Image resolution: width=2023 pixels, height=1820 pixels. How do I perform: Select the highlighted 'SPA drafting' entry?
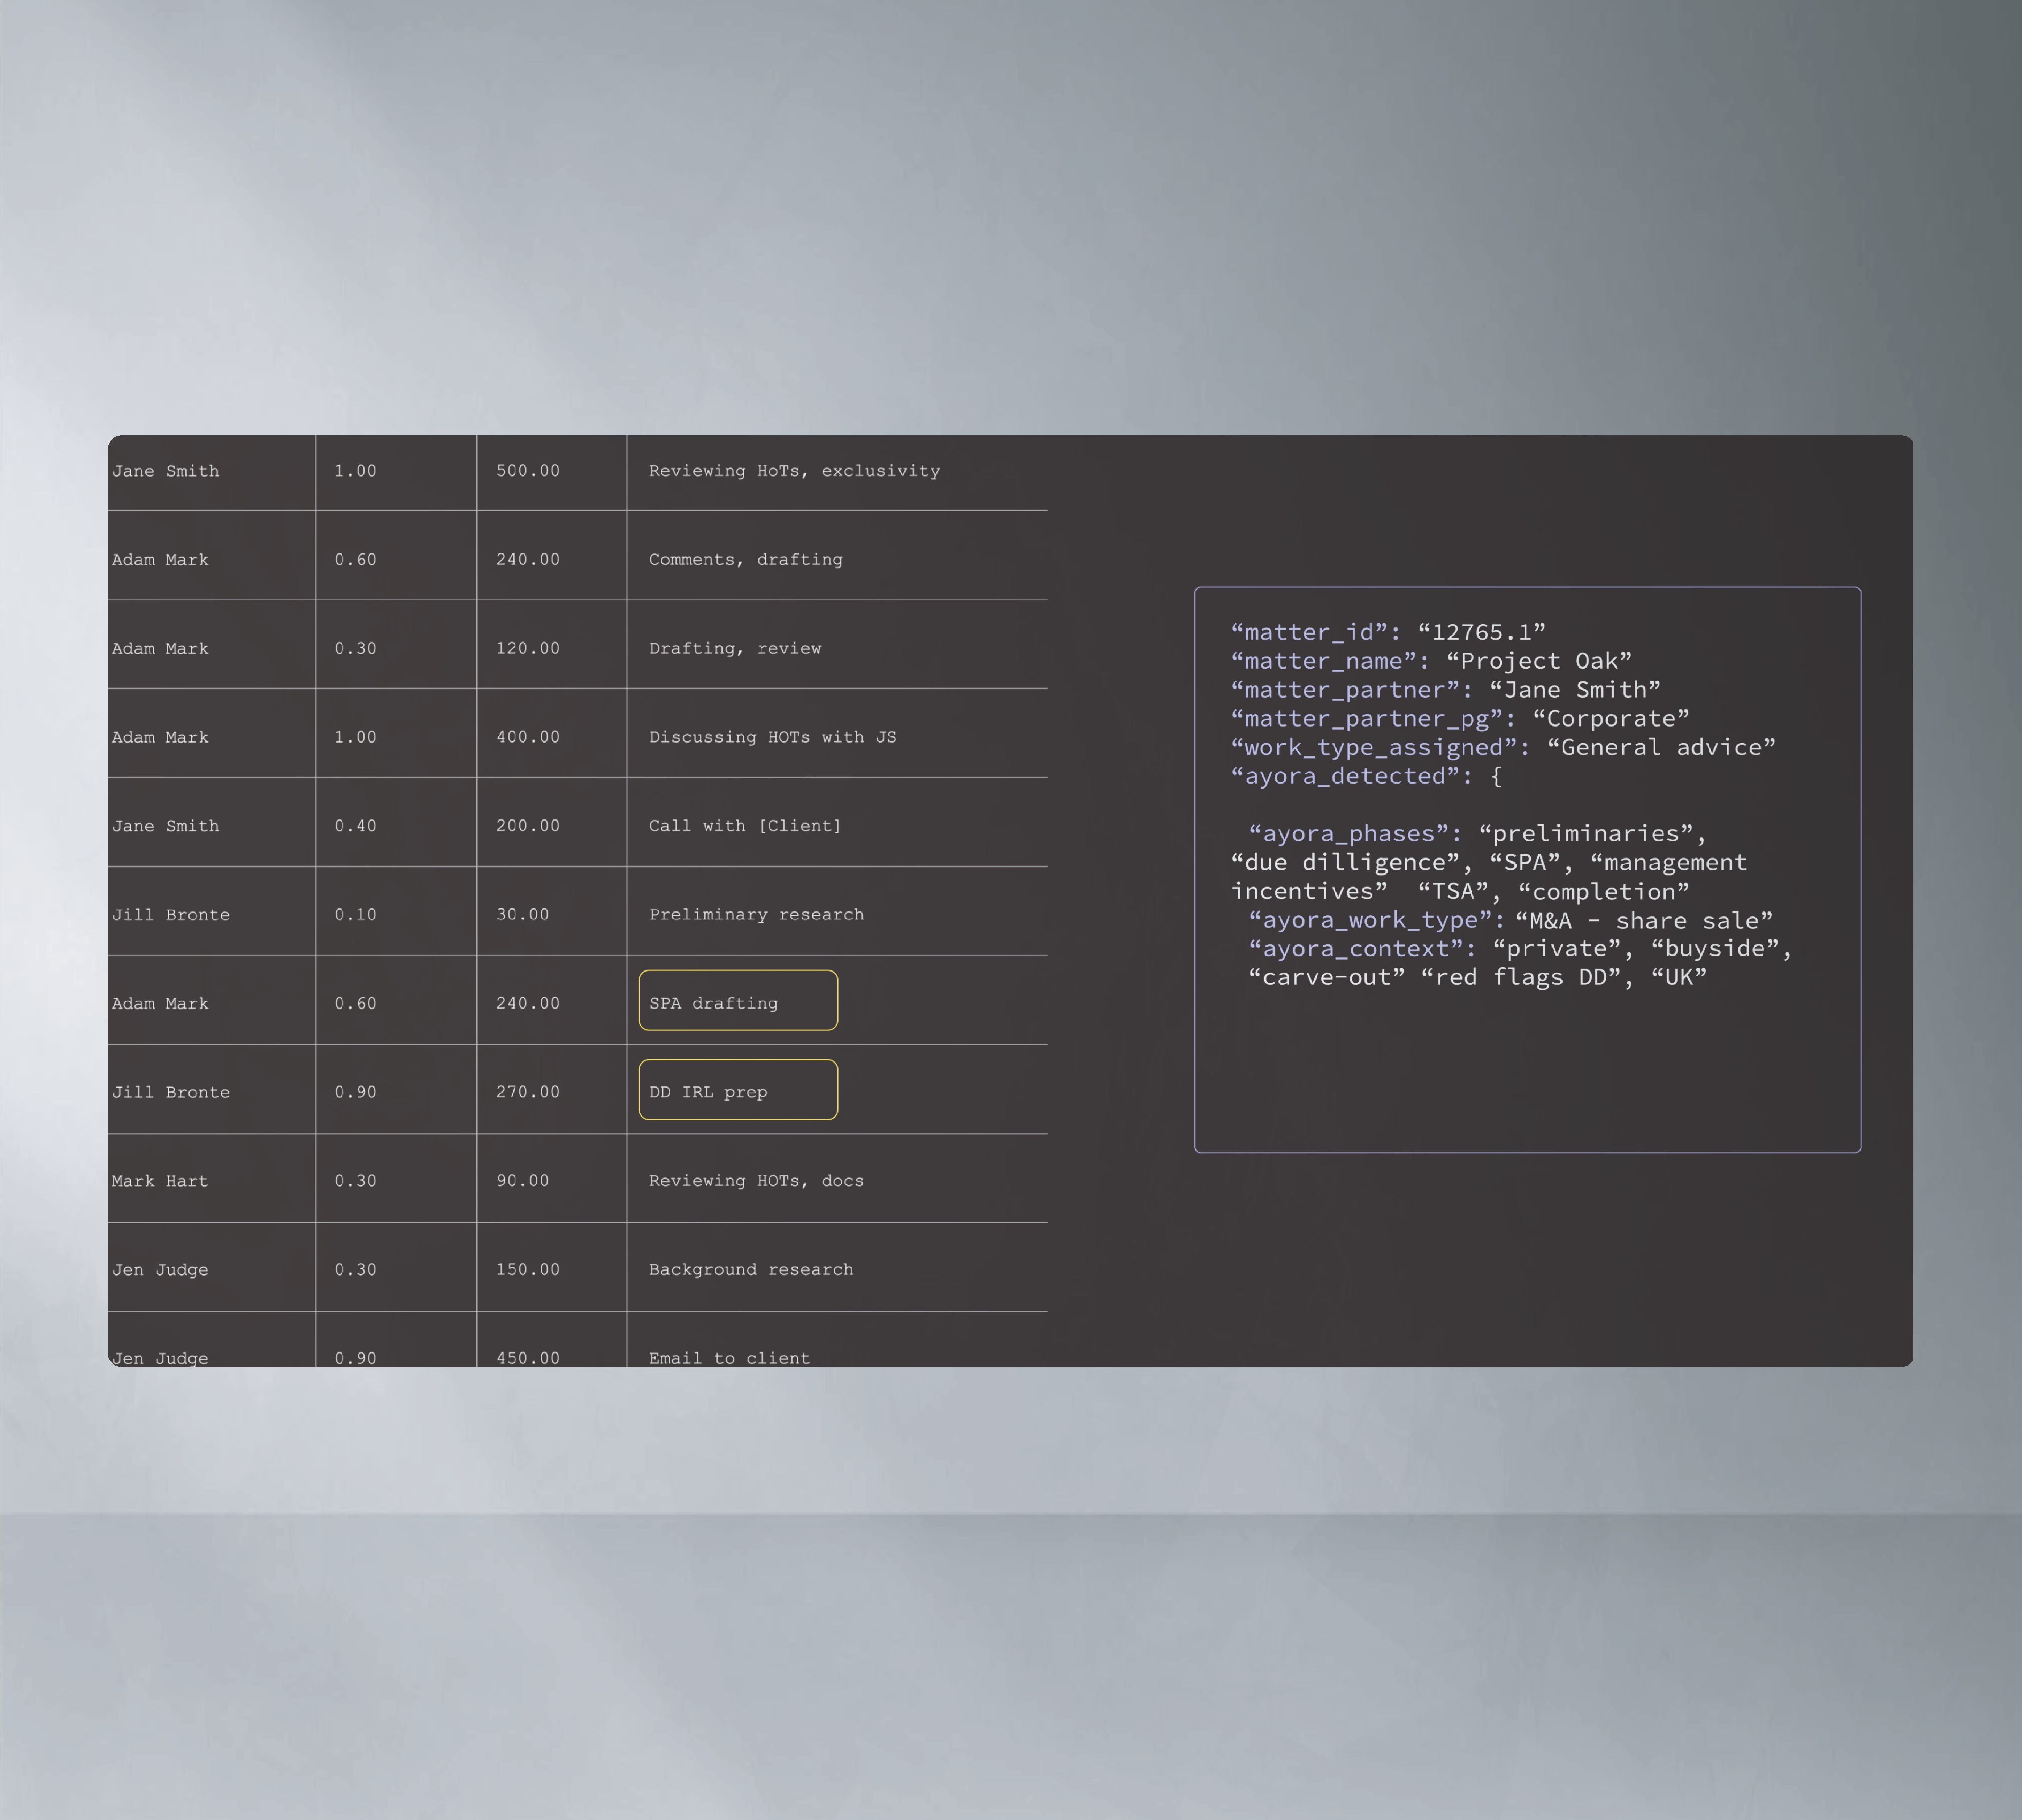click(738, 1000)
